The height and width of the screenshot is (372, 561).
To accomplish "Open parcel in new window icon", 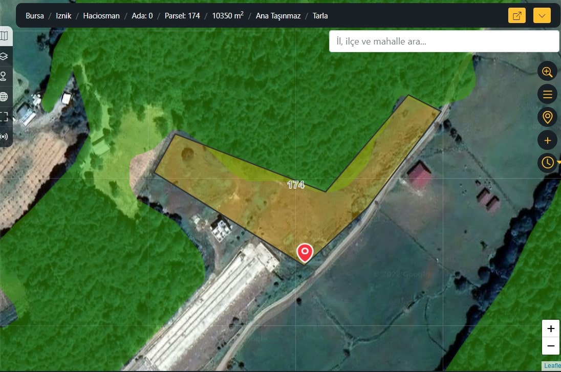I will point(517,15).
